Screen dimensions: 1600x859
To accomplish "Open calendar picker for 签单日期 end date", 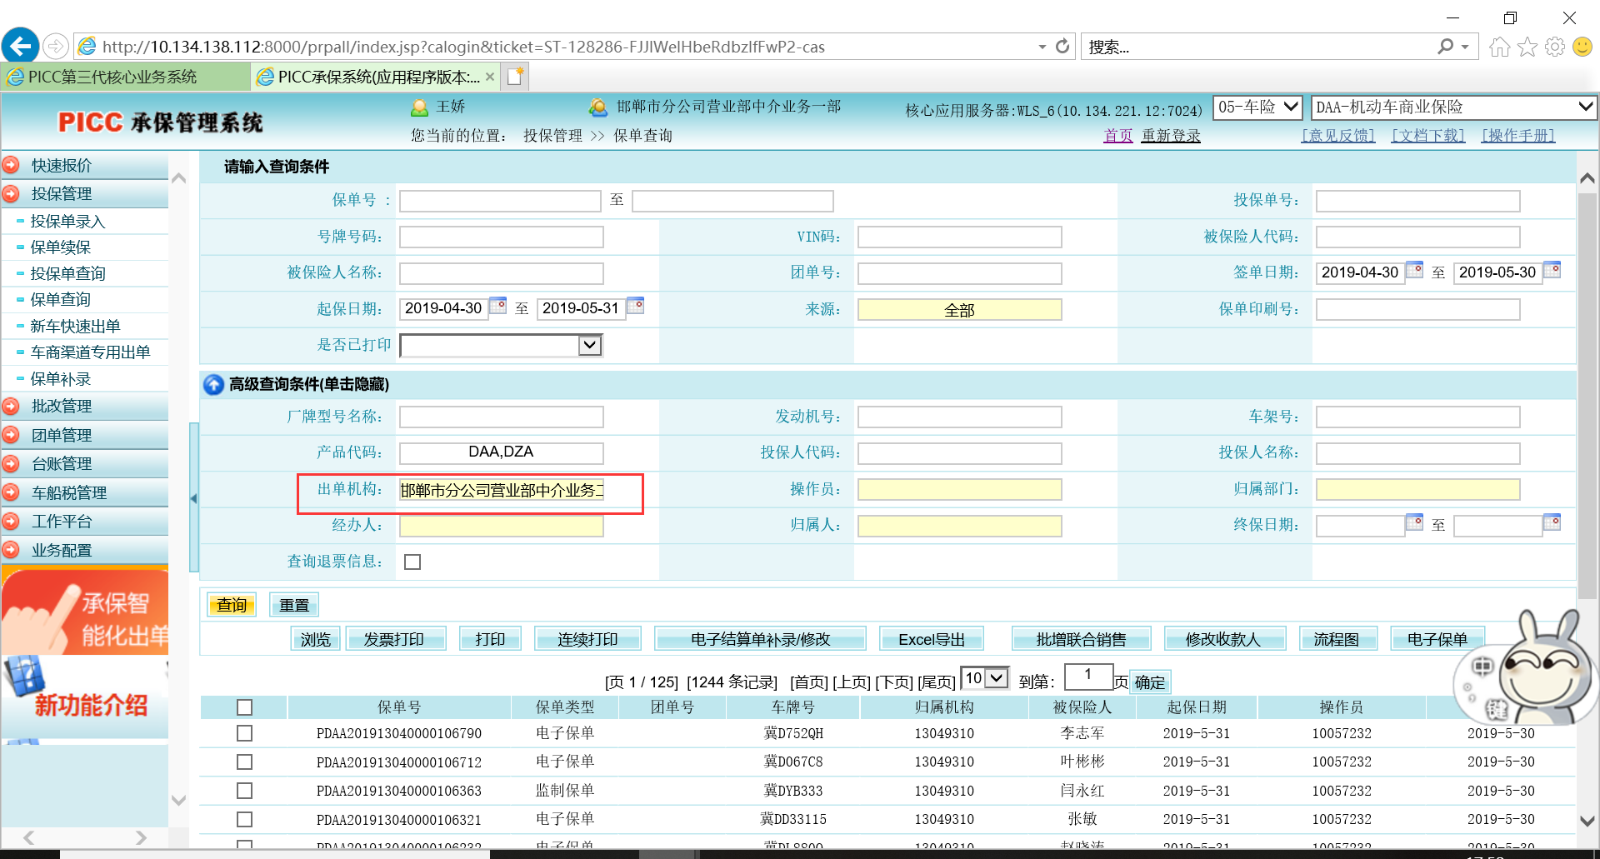I will coord(1552,270).
